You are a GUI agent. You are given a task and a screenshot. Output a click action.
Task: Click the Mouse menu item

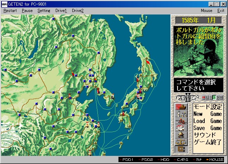206,11
